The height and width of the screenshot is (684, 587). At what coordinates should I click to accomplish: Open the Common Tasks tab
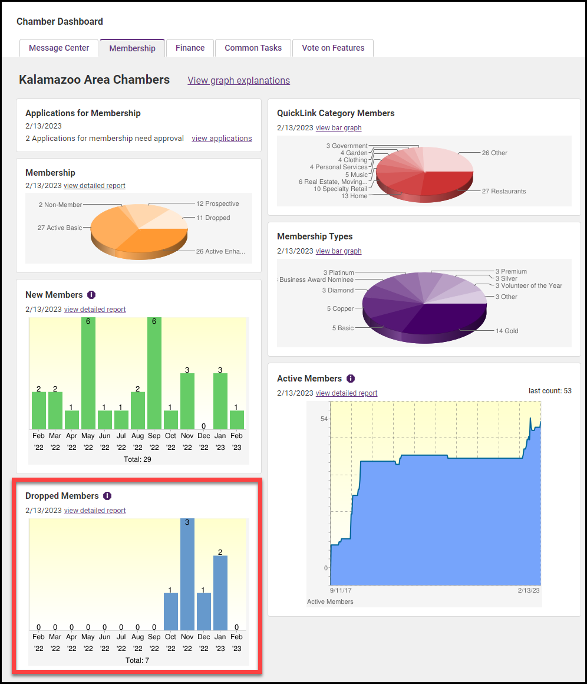pyautogui.click(x=253, y=48)
